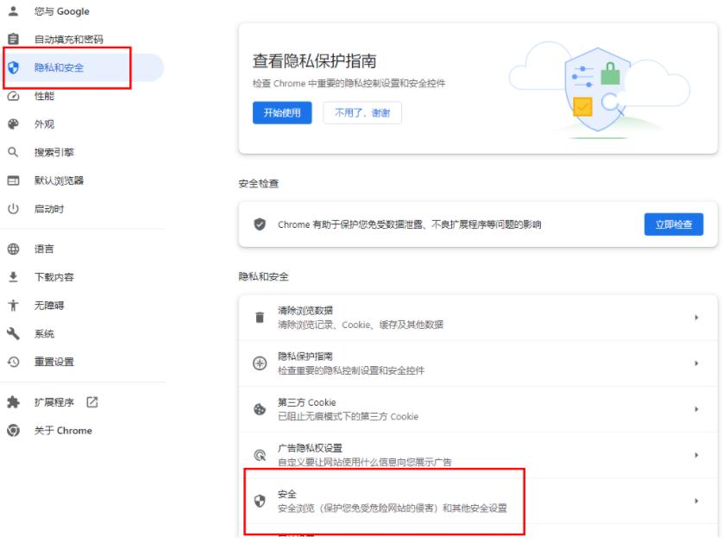Expand the 安全 row arrow

click(696, 501)
